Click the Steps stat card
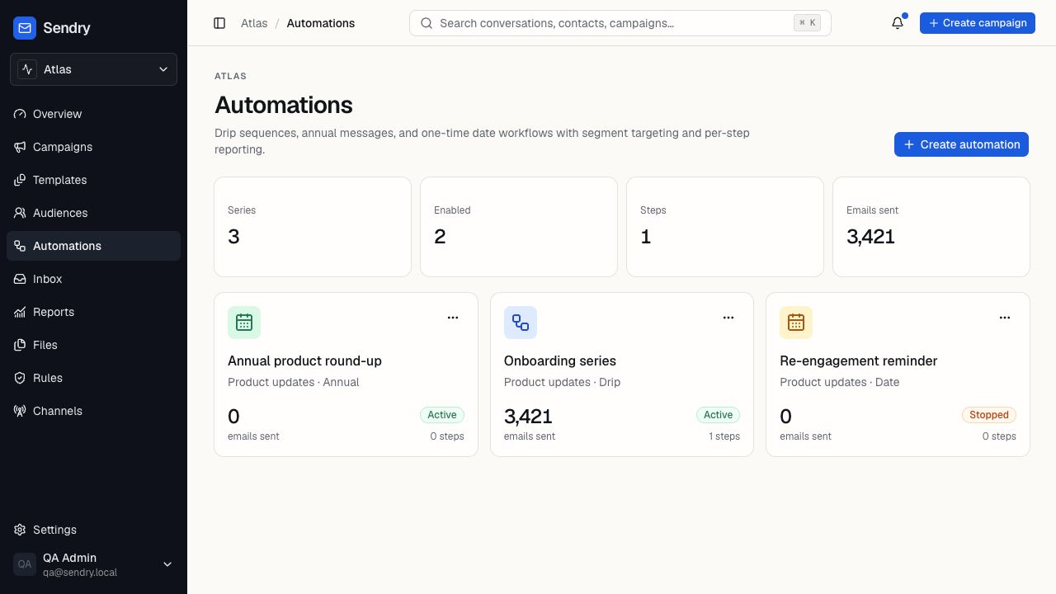 click(725, 227)
